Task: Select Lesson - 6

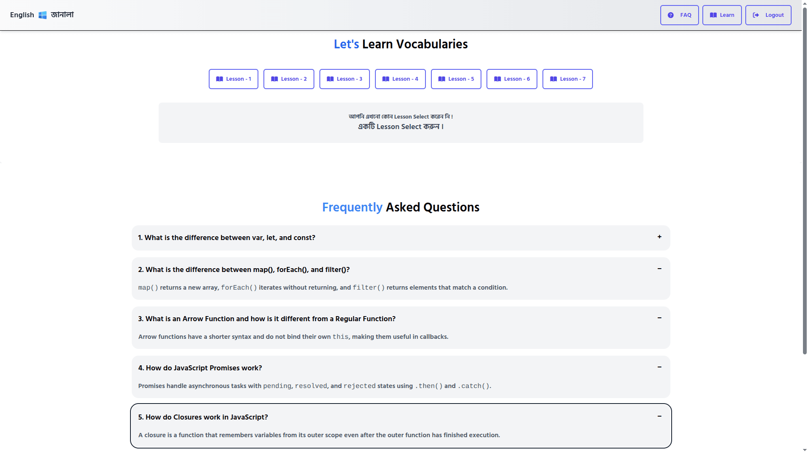Action: pos(512,79)
